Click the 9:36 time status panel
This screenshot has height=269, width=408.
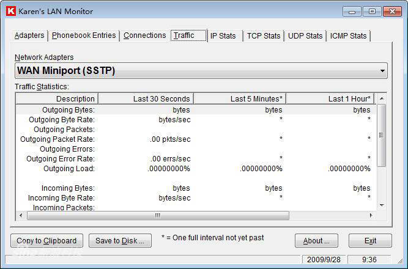point(369,259)
